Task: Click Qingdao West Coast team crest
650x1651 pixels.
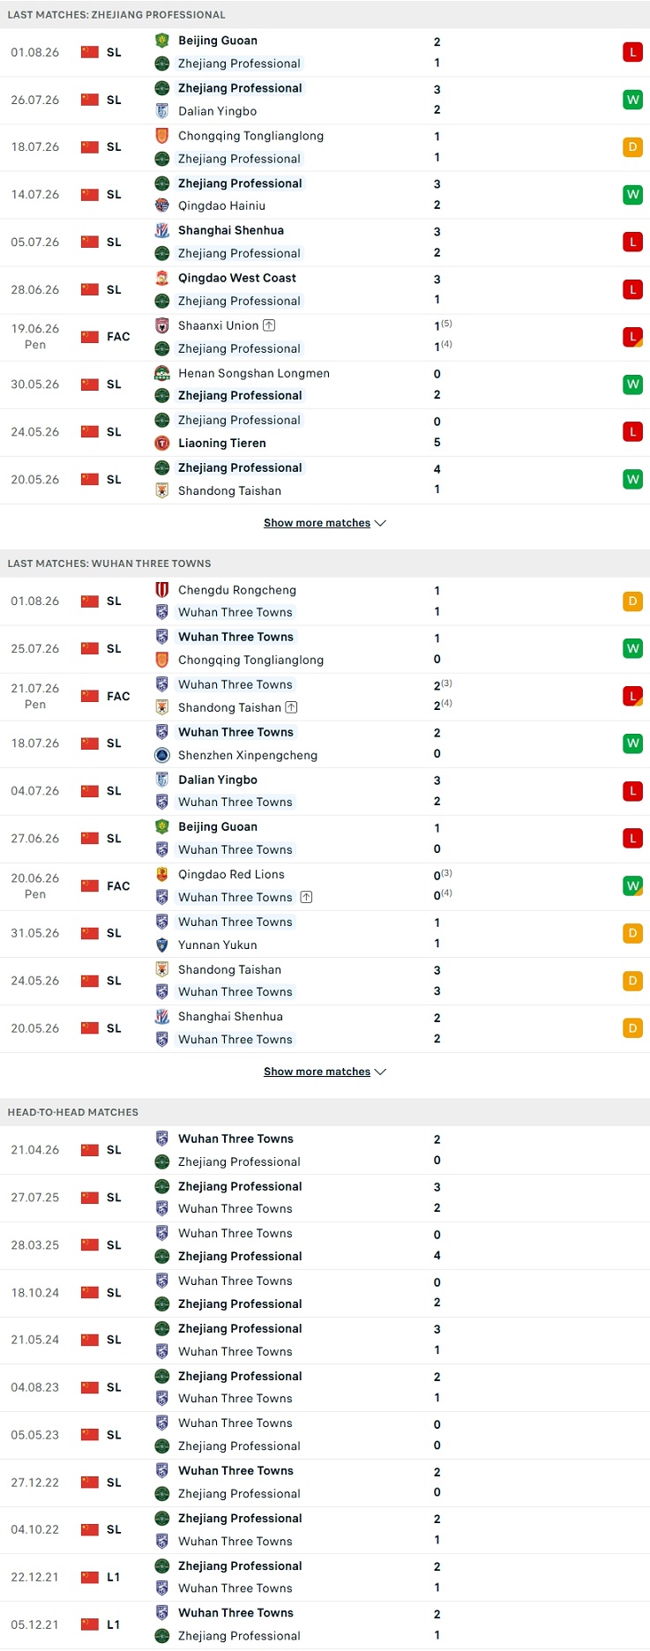Action: pyautogui.click(x=162, y=278)
